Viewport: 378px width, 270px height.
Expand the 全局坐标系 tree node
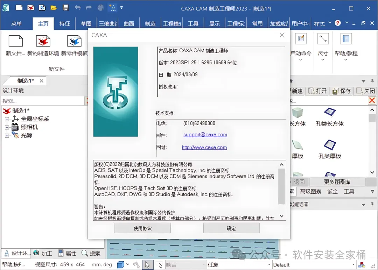pos(7,119)
